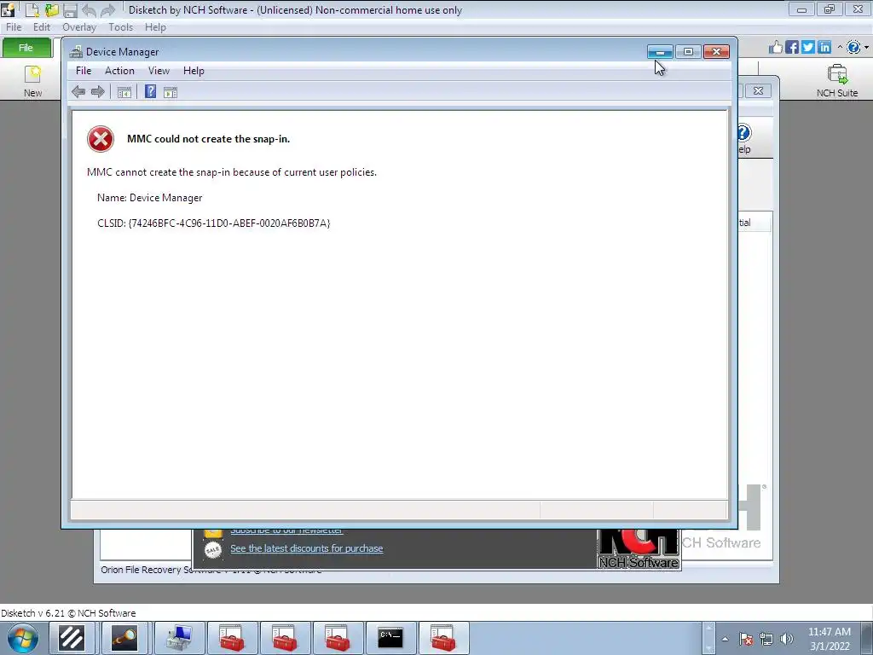This screenshot has height=655, width=873.
Task: Switch to Computer Management taskbar icon
Action: coord(180,638)
